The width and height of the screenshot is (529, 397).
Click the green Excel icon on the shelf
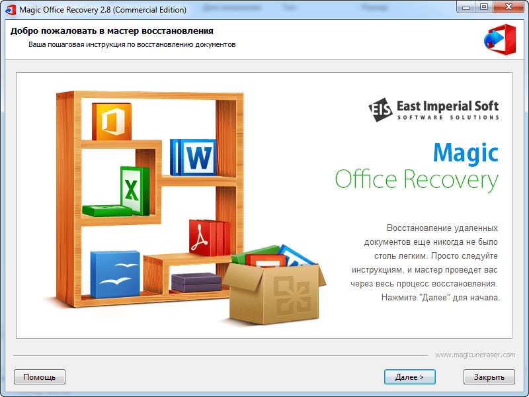click(x=135, y=191)
